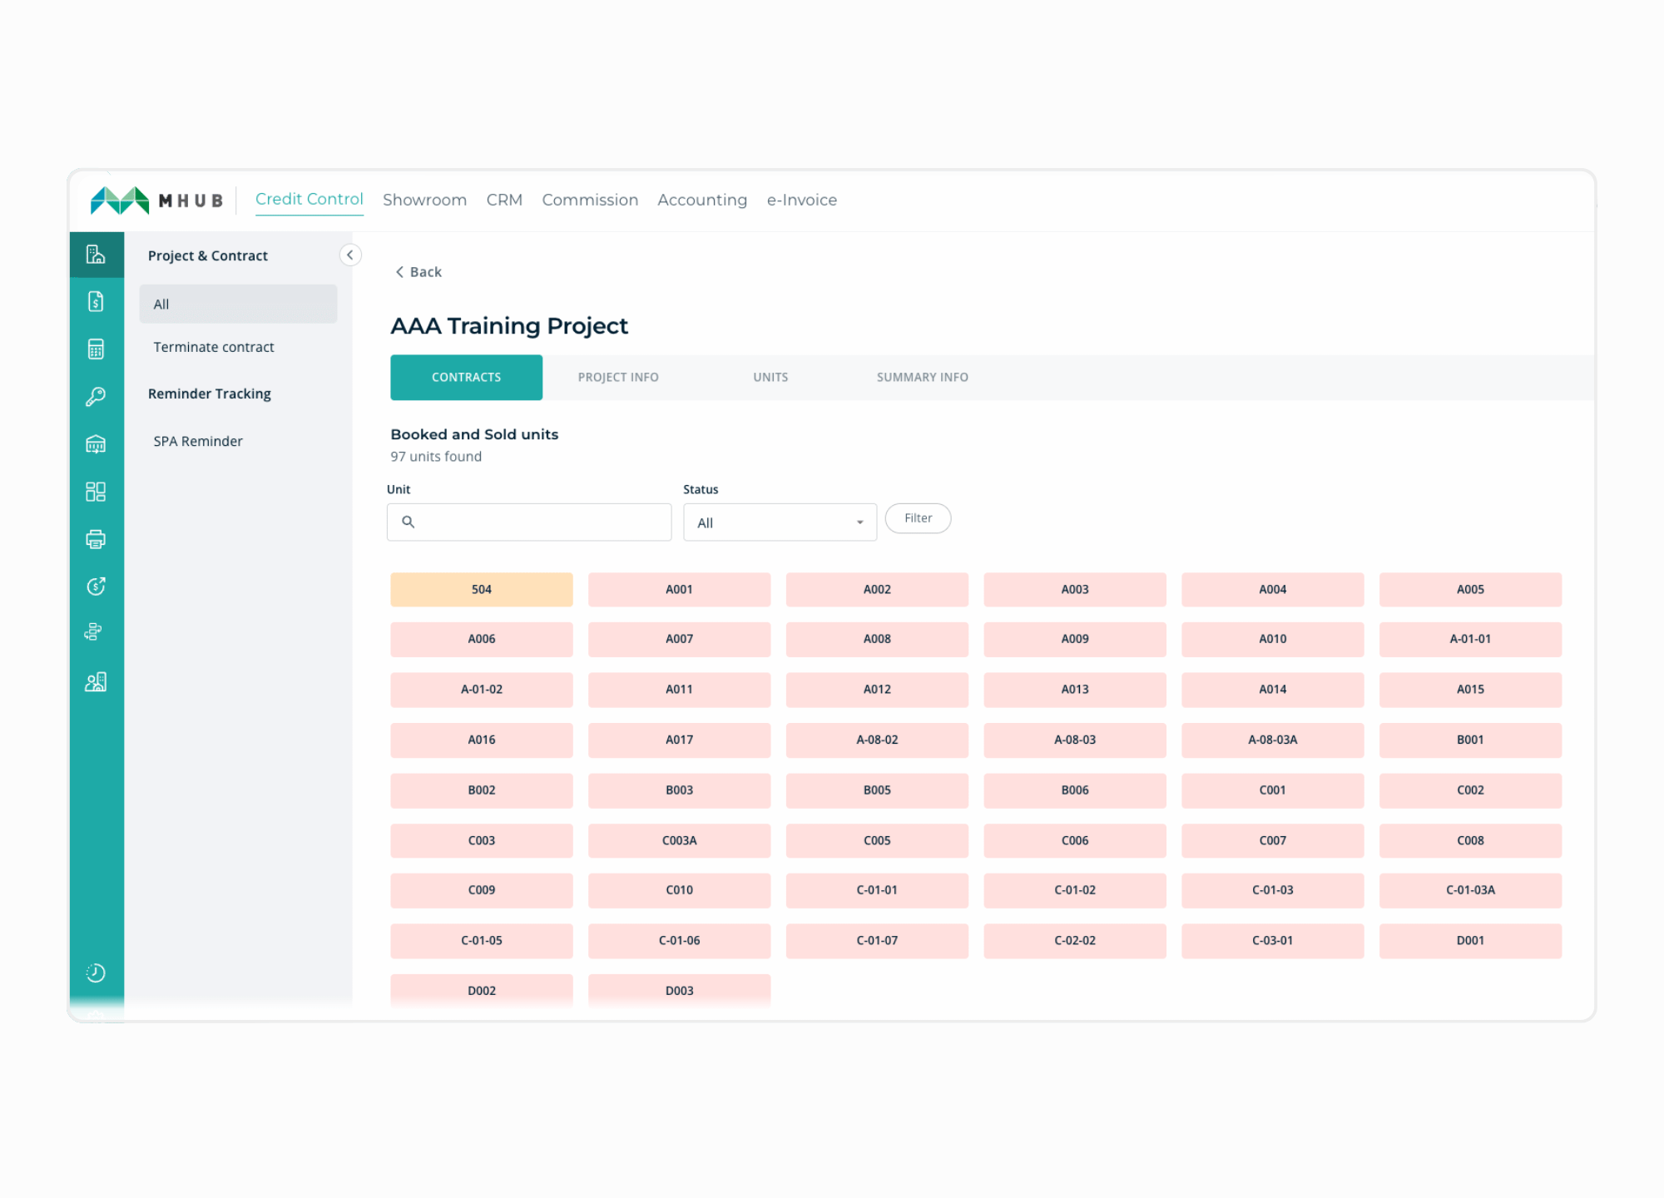Switch to Credit Control module
The height and width of the screenshot is (1198, 1664).
pyautogui.click(x=309, y=200)
